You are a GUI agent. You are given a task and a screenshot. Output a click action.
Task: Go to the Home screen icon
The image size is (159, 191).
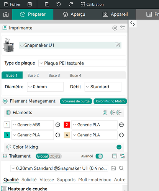pyautogui.click(x=6, y=14)
